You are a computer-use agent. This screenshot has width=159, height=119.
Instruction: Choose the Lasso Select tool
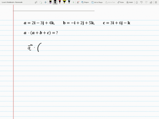coord(41,2)
